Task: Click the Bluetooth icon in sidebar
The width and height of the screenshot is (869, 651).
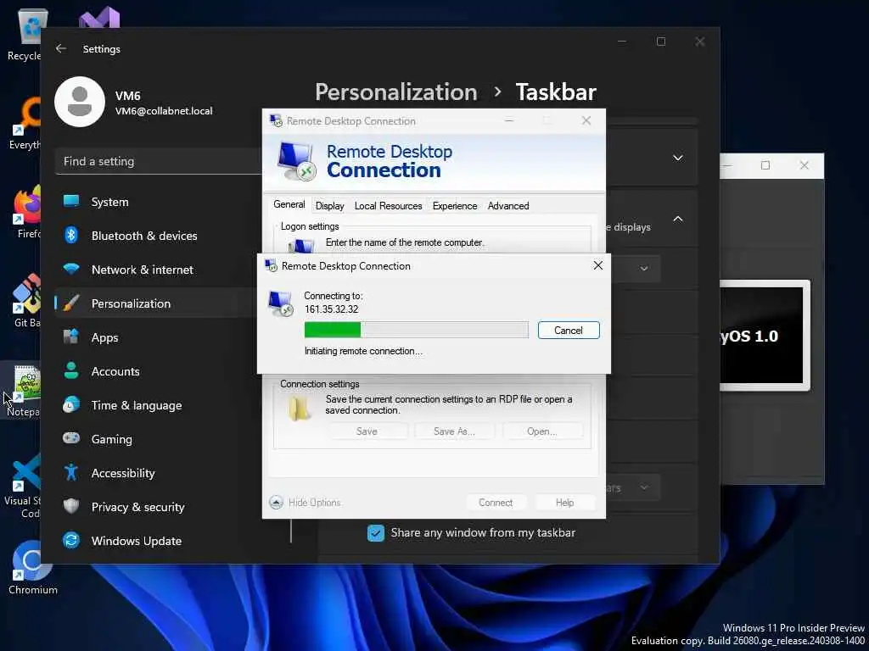Action: click(71, 236)
